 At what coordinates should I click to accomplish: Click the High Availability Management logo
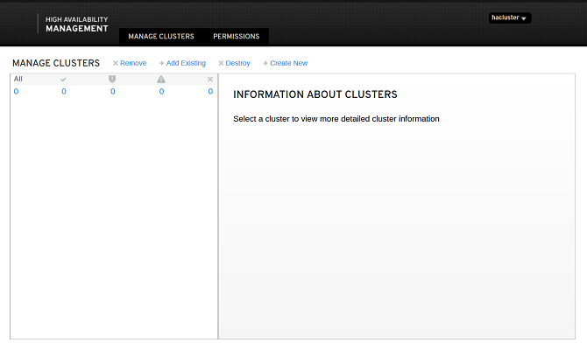point(77,24)
